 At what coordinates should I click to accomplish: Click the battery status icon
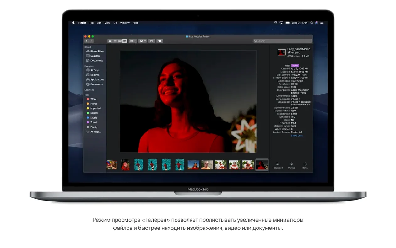287,23
